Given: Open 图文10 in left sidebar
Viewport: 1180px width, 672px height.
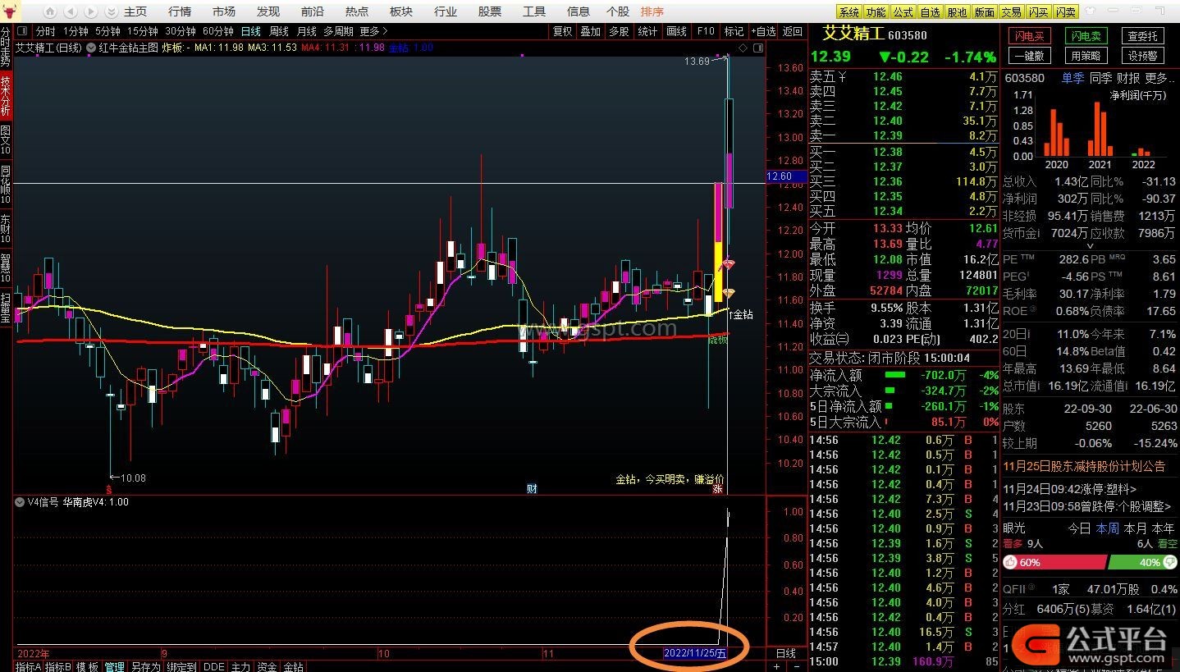Looking at the screenshot, I should click(x=6, y=139).
